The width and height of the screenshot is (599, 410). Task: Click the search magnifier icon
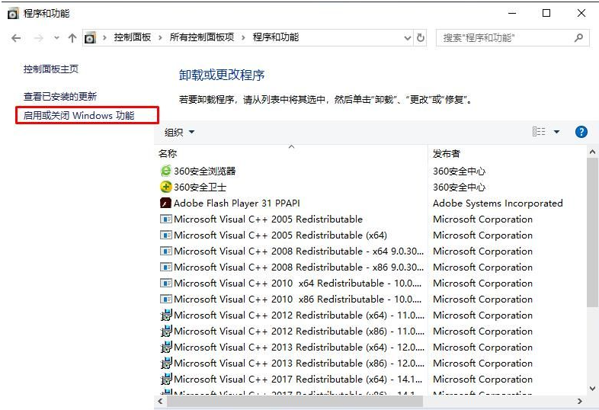coord(579,37)
